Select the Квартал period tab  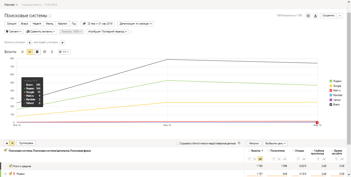click(63, 24)
